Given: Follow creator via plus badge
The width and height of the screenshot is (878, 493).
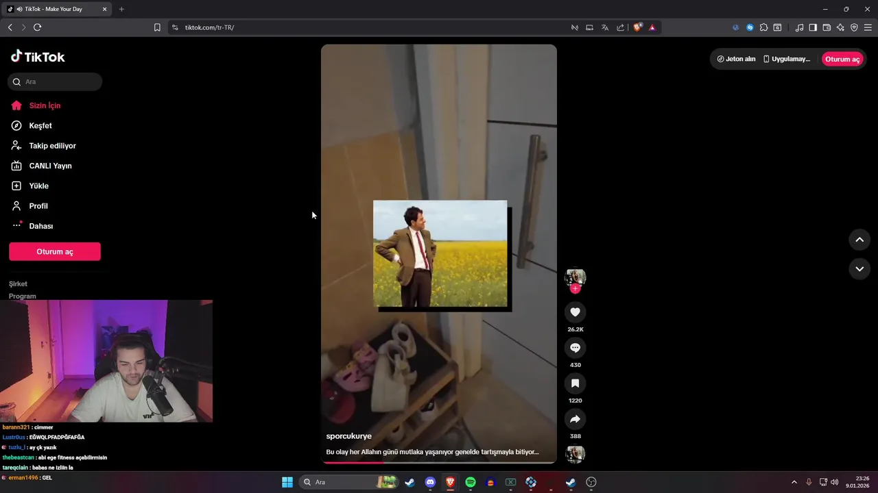Looking at the screenshot, I should 575,289.
